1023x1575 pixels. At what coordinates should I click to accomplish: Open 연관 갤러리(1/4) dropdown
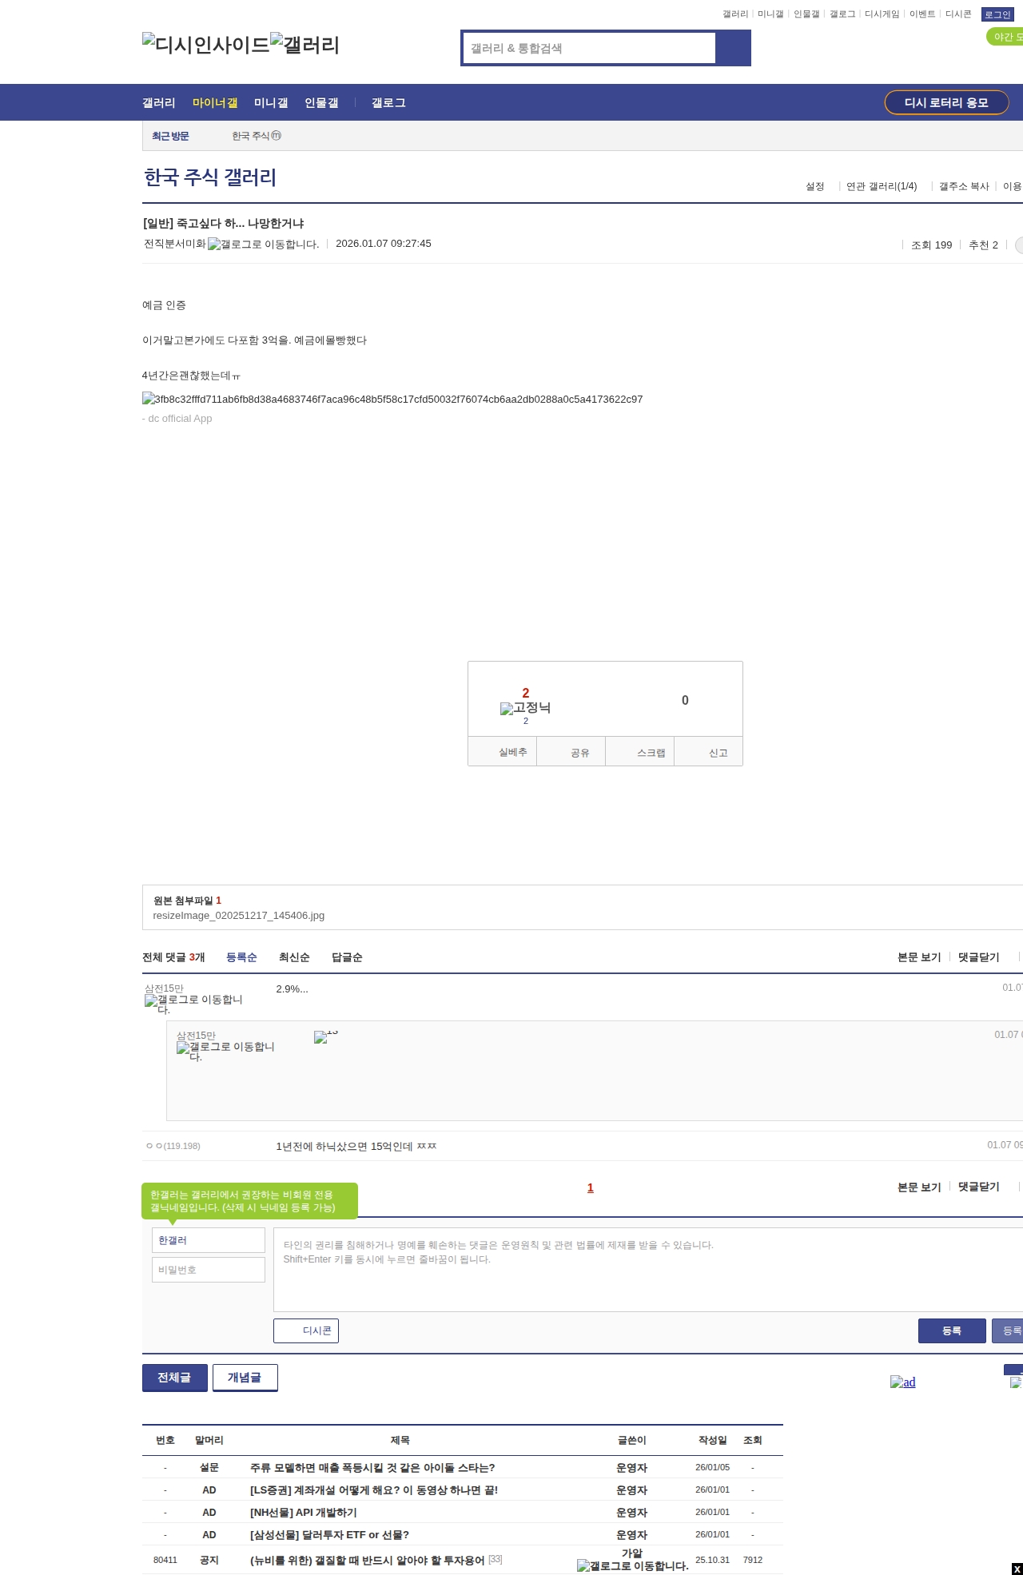882,186
